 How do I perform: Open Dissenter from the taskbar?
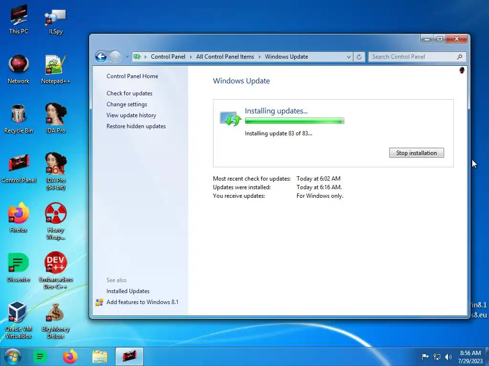(40, 356)
